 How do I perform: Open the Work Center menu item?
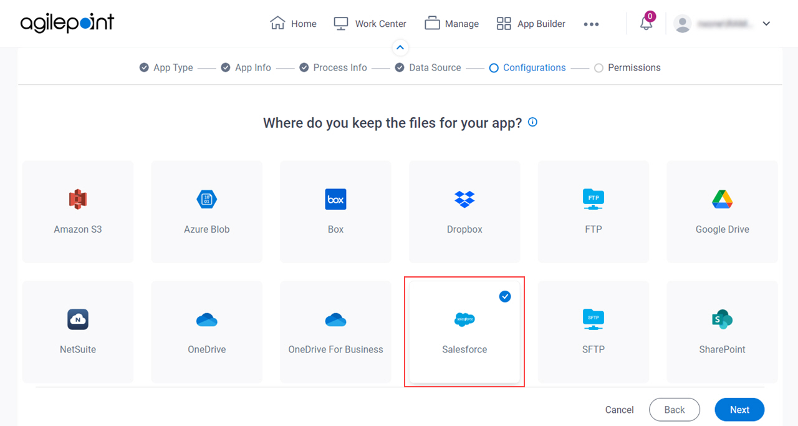click(370, 24)
